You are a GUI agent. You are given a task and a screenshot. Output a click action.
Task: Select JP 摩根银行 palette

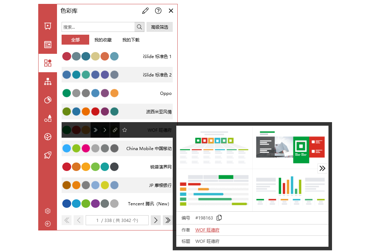point(117,185)
